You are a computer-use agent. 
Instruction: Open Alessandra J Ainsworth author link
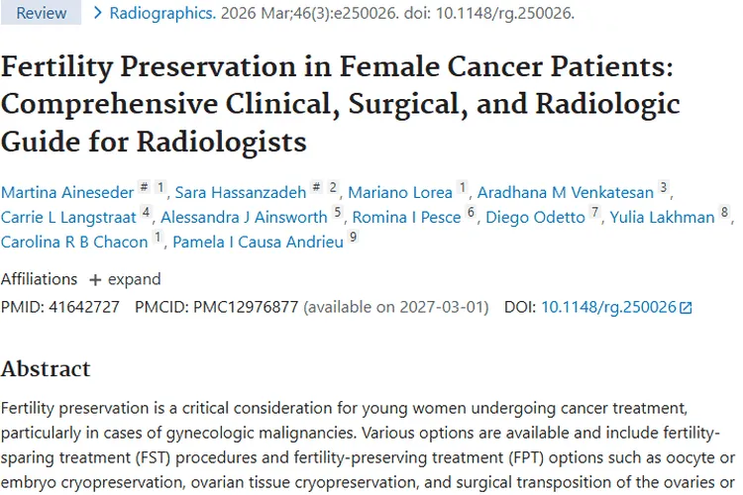[243, 217]
